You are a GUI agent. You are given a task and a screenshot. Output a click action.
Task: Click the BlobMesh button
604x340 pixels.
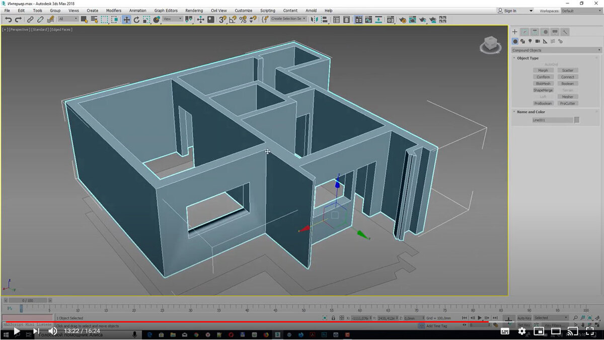point(543,84)
